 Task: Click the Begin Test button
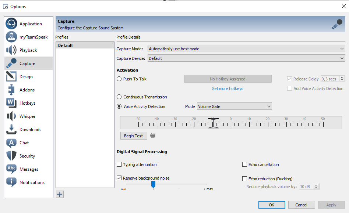coord(134,136)
